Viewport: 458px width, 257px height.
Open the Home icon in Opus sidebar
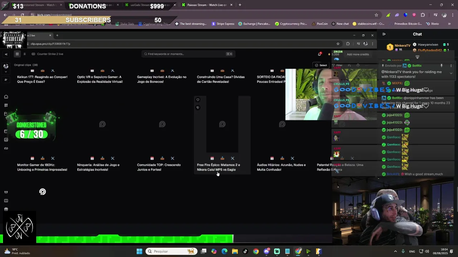(6, 97)
